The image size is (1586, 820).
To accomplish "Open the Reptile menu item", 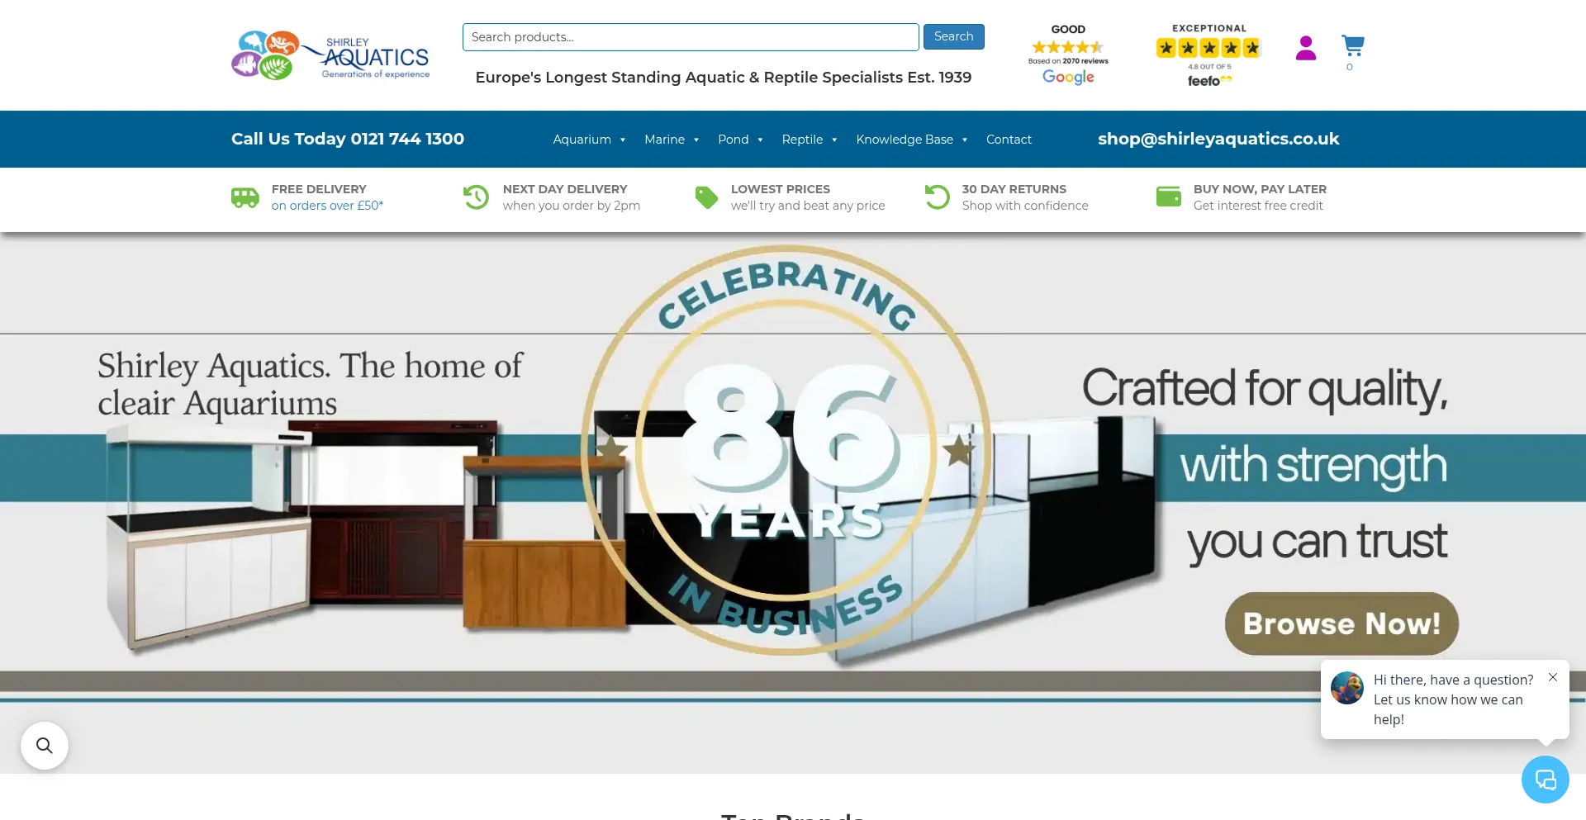I will coord(810,140).
